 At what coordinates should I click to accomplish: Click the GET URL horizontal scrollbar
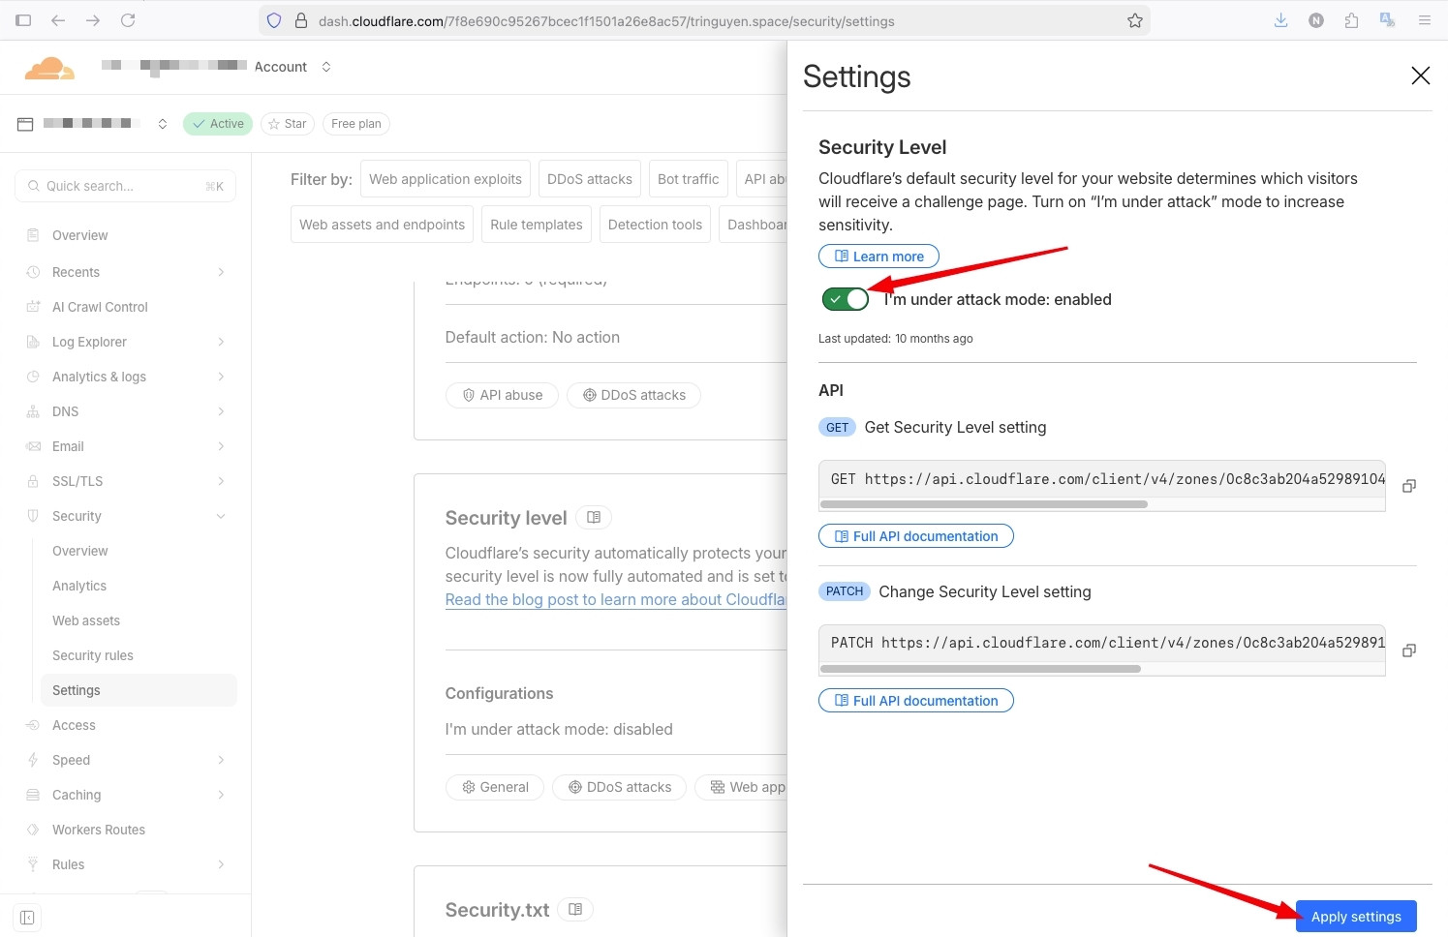[983, 504]
